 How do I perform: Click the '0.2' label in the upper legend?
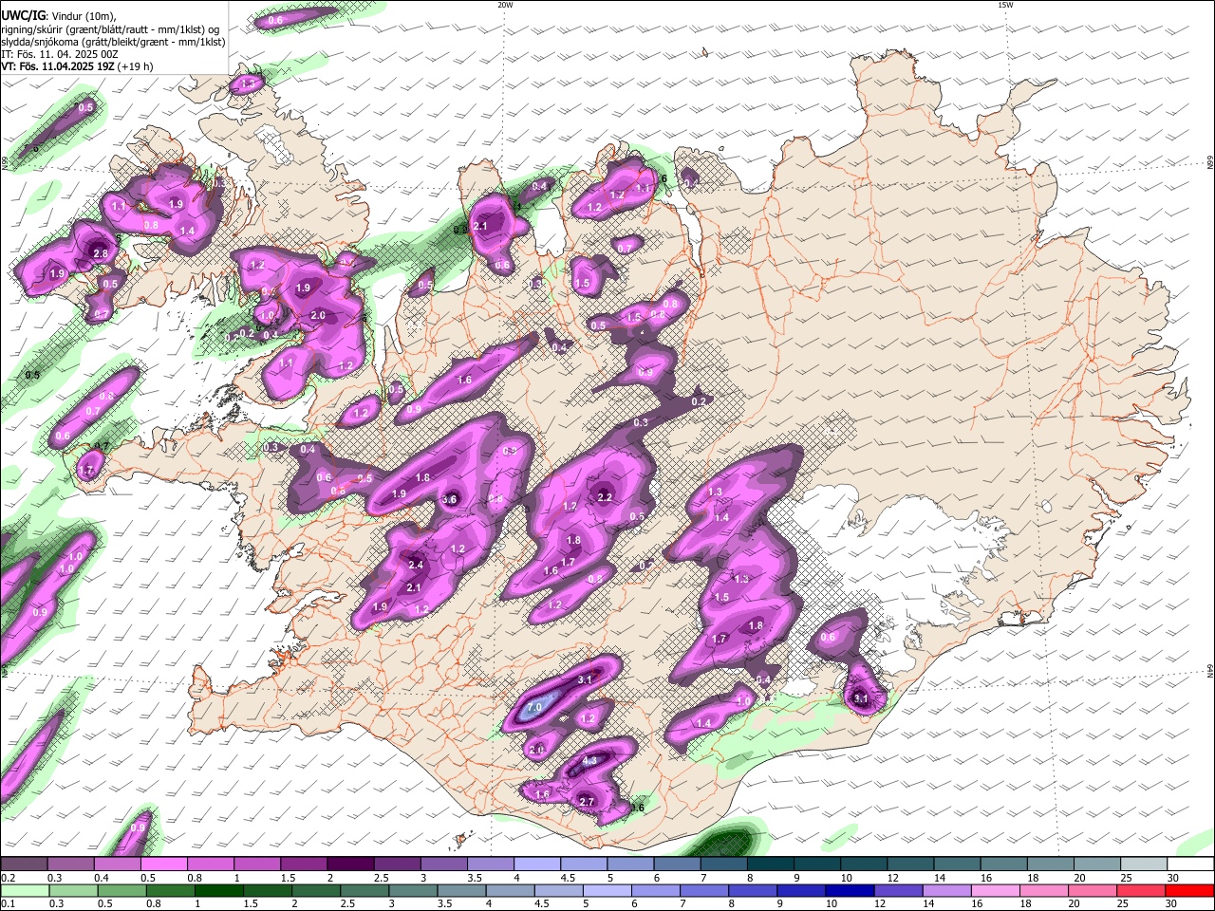(8, 878)
